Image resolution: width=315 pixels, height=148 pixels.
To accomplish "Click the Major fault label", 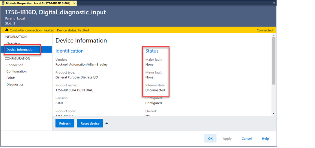I will 154,59.
